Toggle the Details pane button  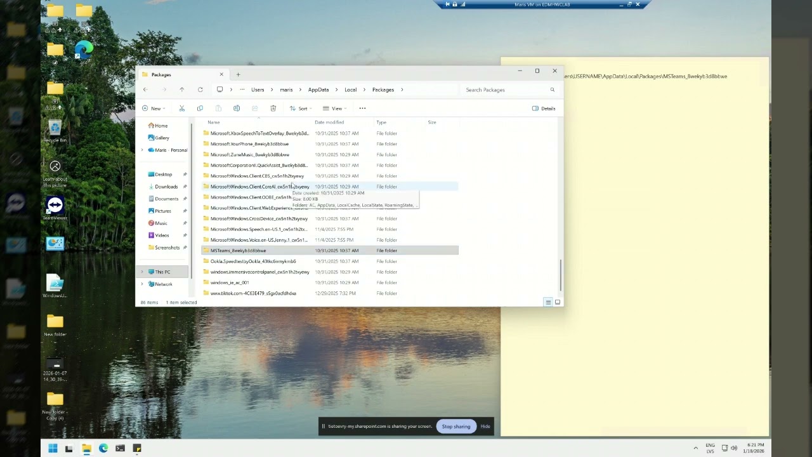(x=544, y=109)
